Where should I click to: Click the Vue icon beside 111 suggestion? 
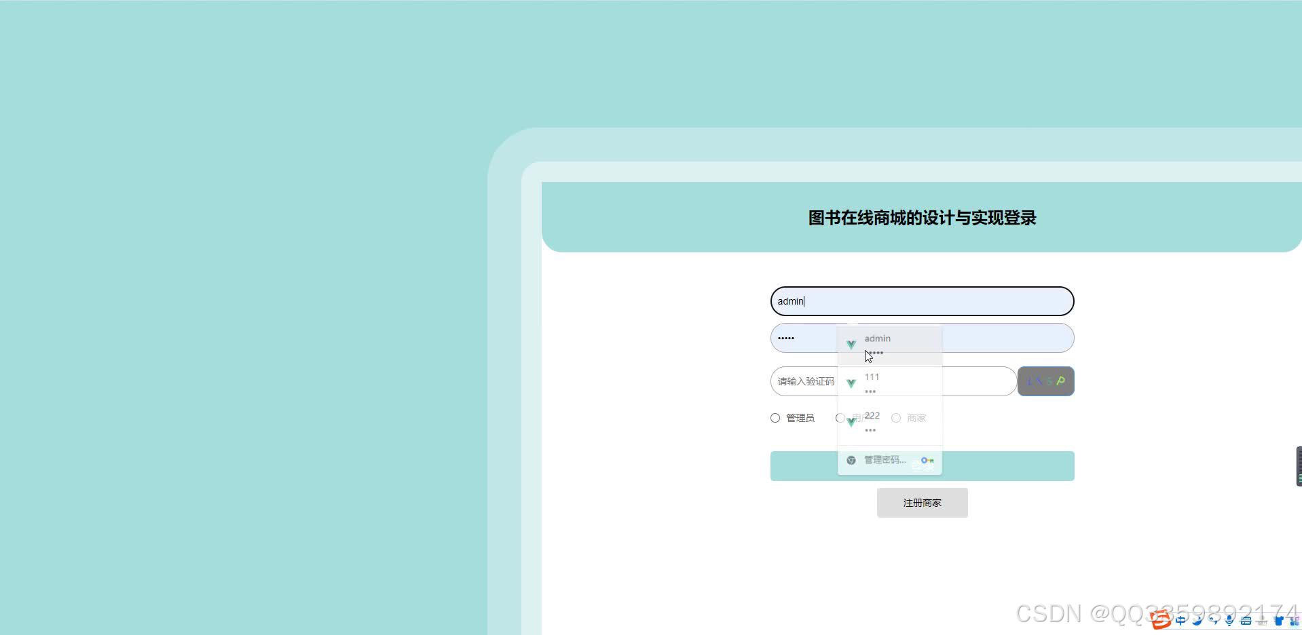point(851,383)
